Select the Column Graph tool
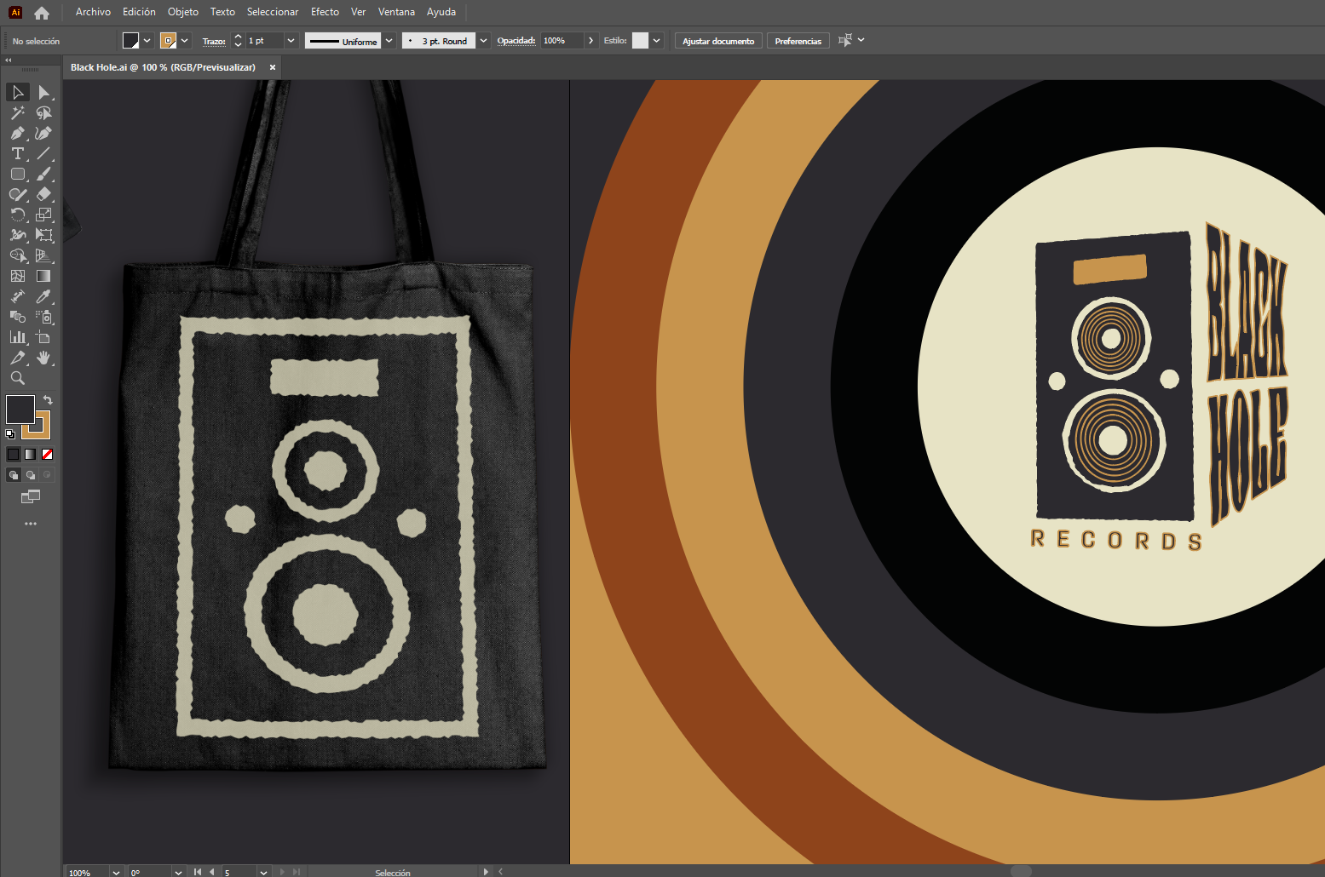The height and width of the screenshot is (877, 1325). tap(18, 337)
